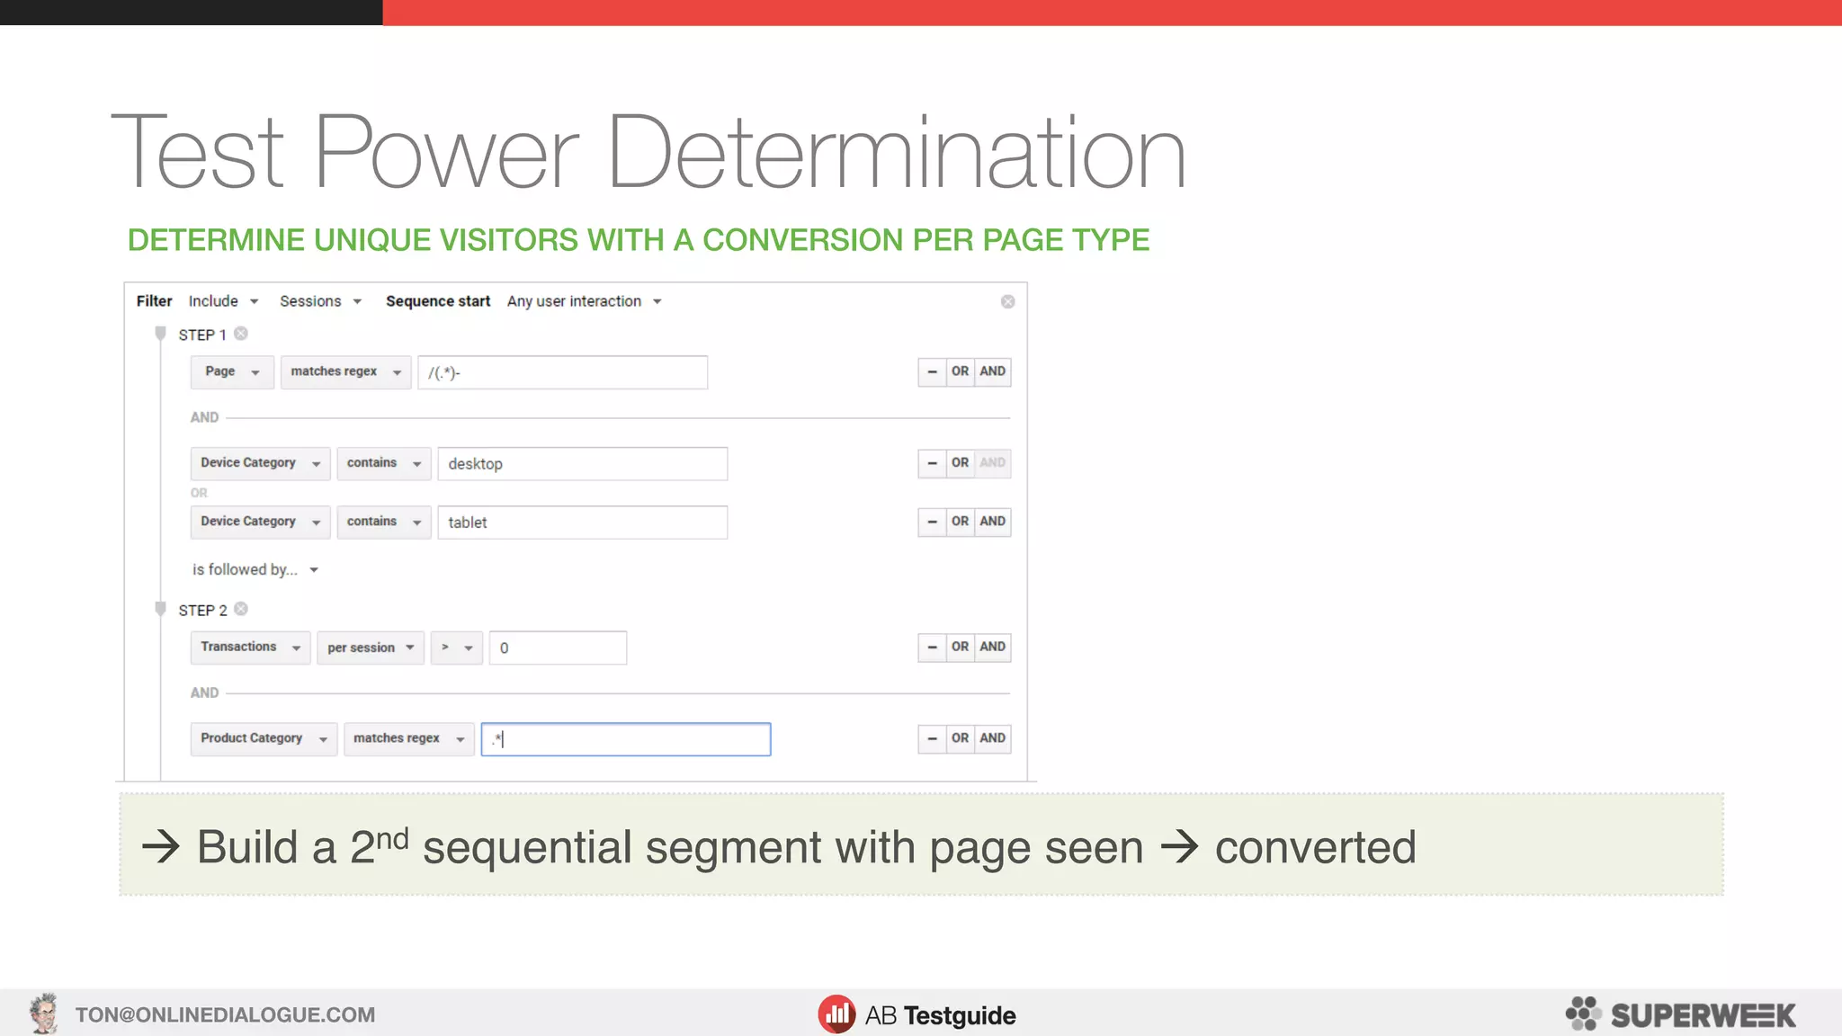This screenshot has width=1842, height=1036.
Task: Click the Page regex input field
Action: pos(562,372)
